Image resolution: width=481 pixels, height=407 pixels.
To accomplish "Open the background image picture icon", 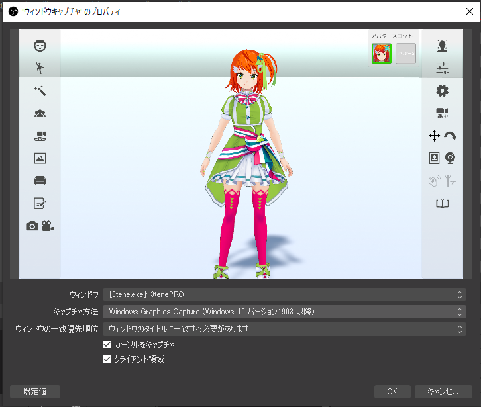I will coord(40,158).
